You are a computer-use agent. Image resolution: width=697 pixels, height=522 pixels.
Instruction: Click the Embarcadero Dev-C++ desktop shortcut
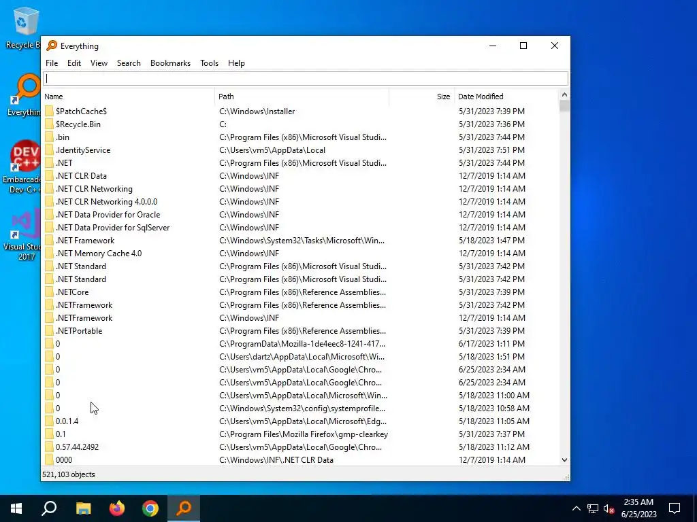click(x=22, y=167)
